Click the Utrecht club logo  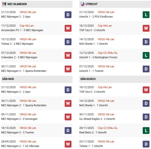pos(82,4)
